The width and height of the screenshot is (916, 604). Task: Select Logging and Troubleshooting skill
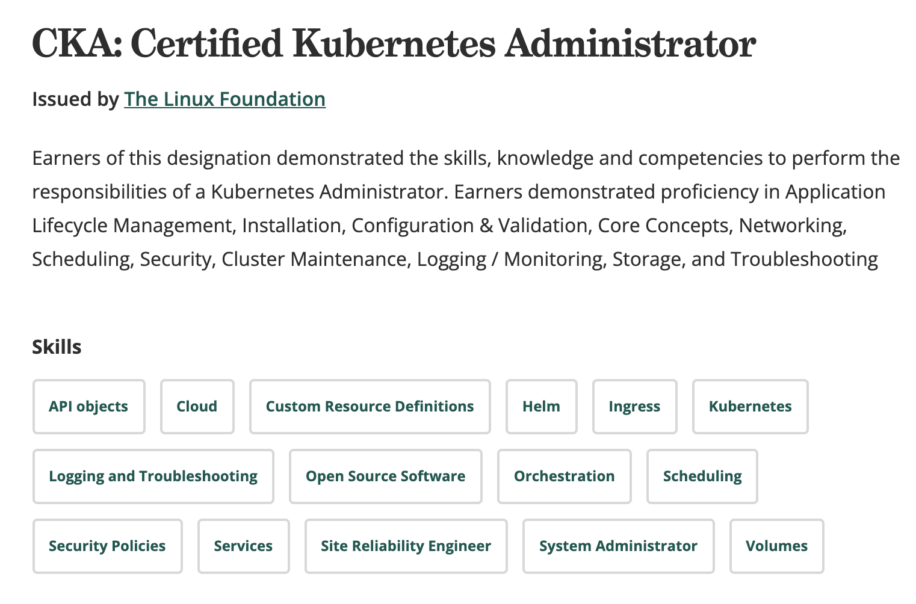(153, 476)
